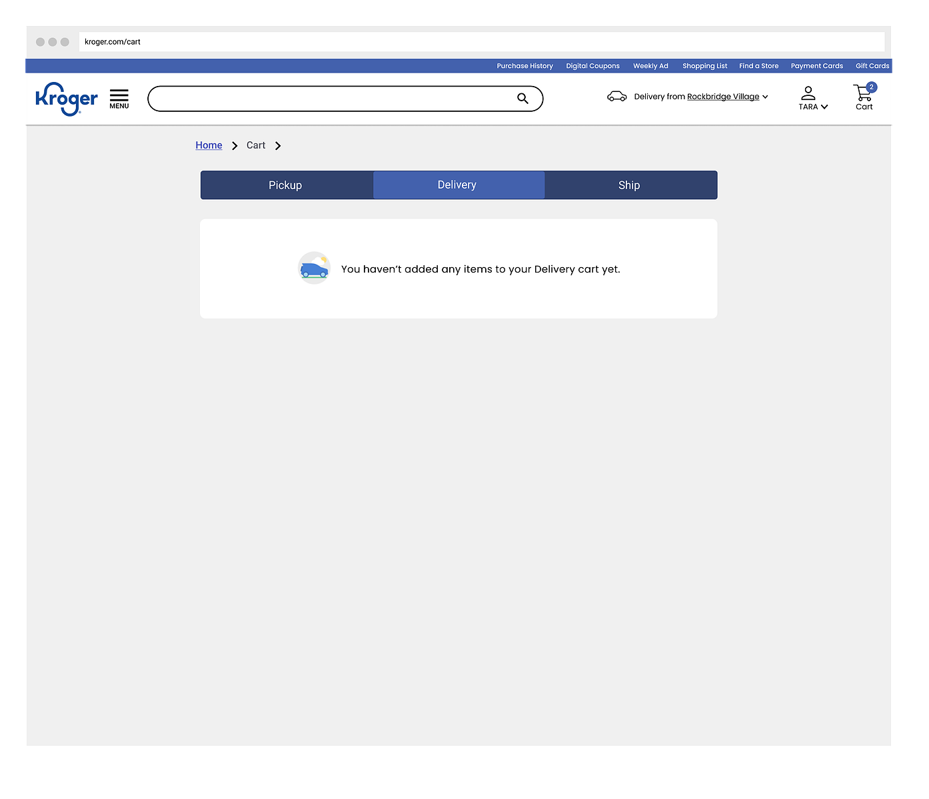Click Find a Store link

click(758, 66)
